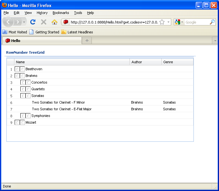Screen dimensions: 219x191
Task: Go forward with the Forward arrow button
Action: click(18, 22)
